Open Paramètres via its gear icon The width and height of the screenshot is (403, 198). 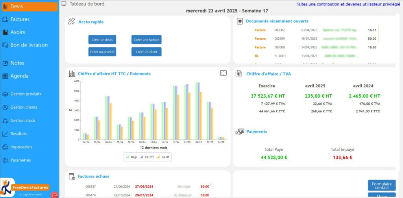(5, 161)
